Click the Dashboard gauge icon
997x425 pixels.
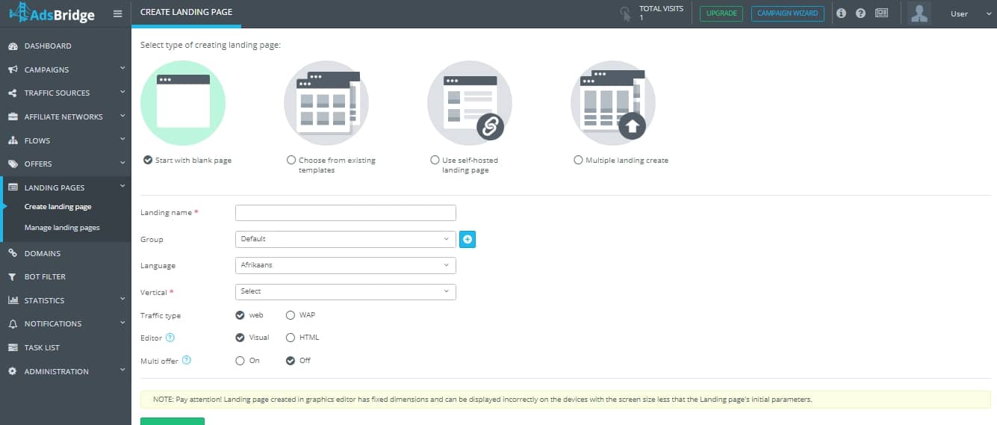click(13, 46)
